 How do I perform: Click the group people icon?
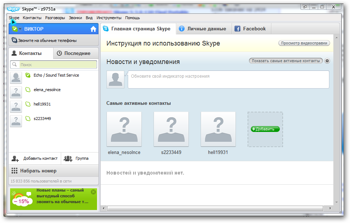pyautogui.click(x=68, y=159)
